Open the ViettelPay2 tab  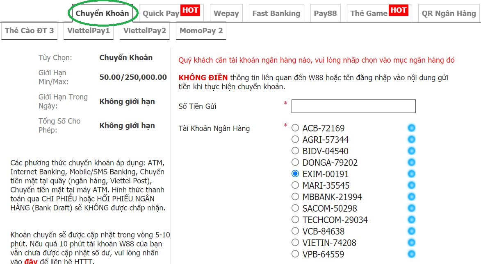point(144,31)
